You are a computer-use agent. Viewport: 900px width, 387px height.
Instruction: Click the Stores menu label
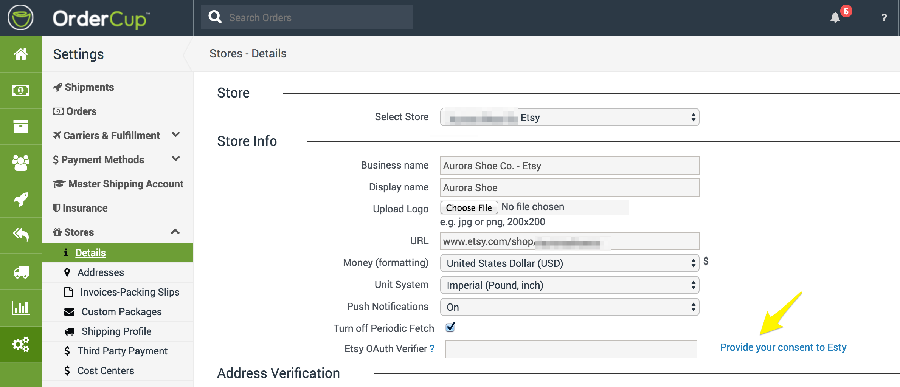79,232
